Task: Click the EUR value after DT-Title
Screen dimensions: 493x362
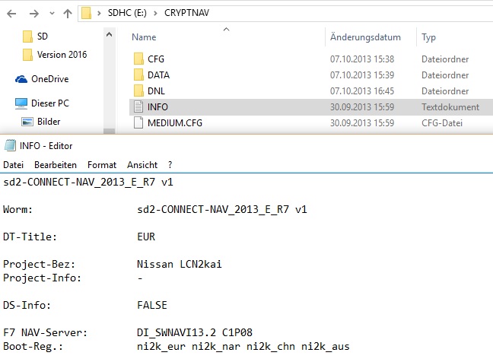Action: coord(146,237)
